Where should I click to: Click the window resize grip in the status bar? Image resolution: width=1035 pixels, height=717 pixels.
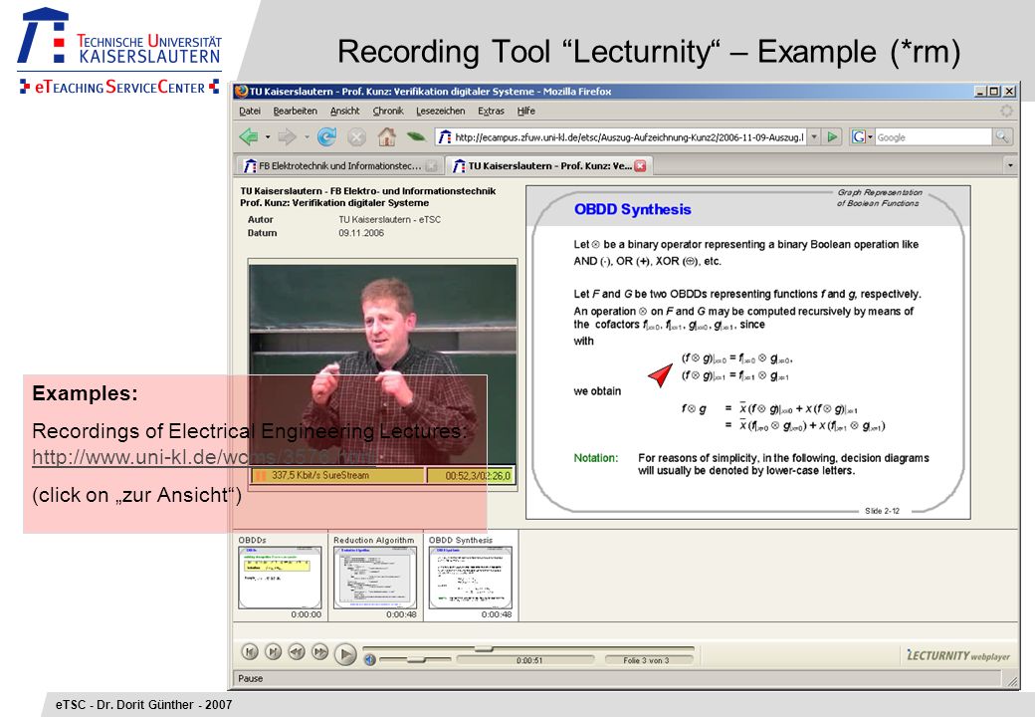[1012, 681]
